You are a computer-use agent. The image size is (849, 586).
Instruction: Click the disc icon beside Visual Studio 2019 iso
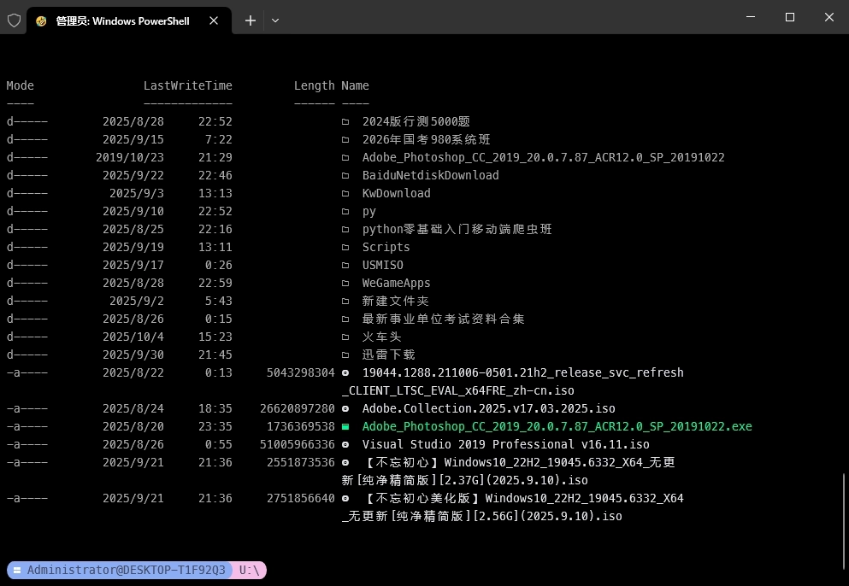[345, 444]
